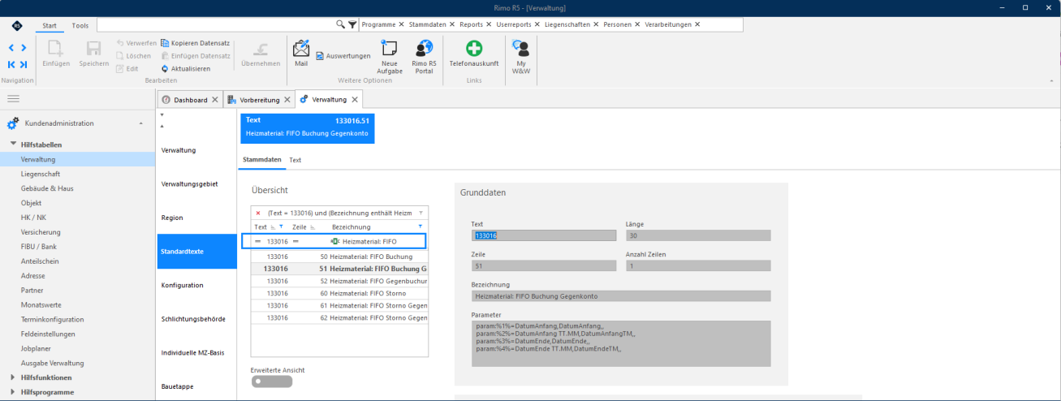The image size is (1061, 401).
Task: Collapse the Hilfstabellen tree group
Action: tap(13, 144)
